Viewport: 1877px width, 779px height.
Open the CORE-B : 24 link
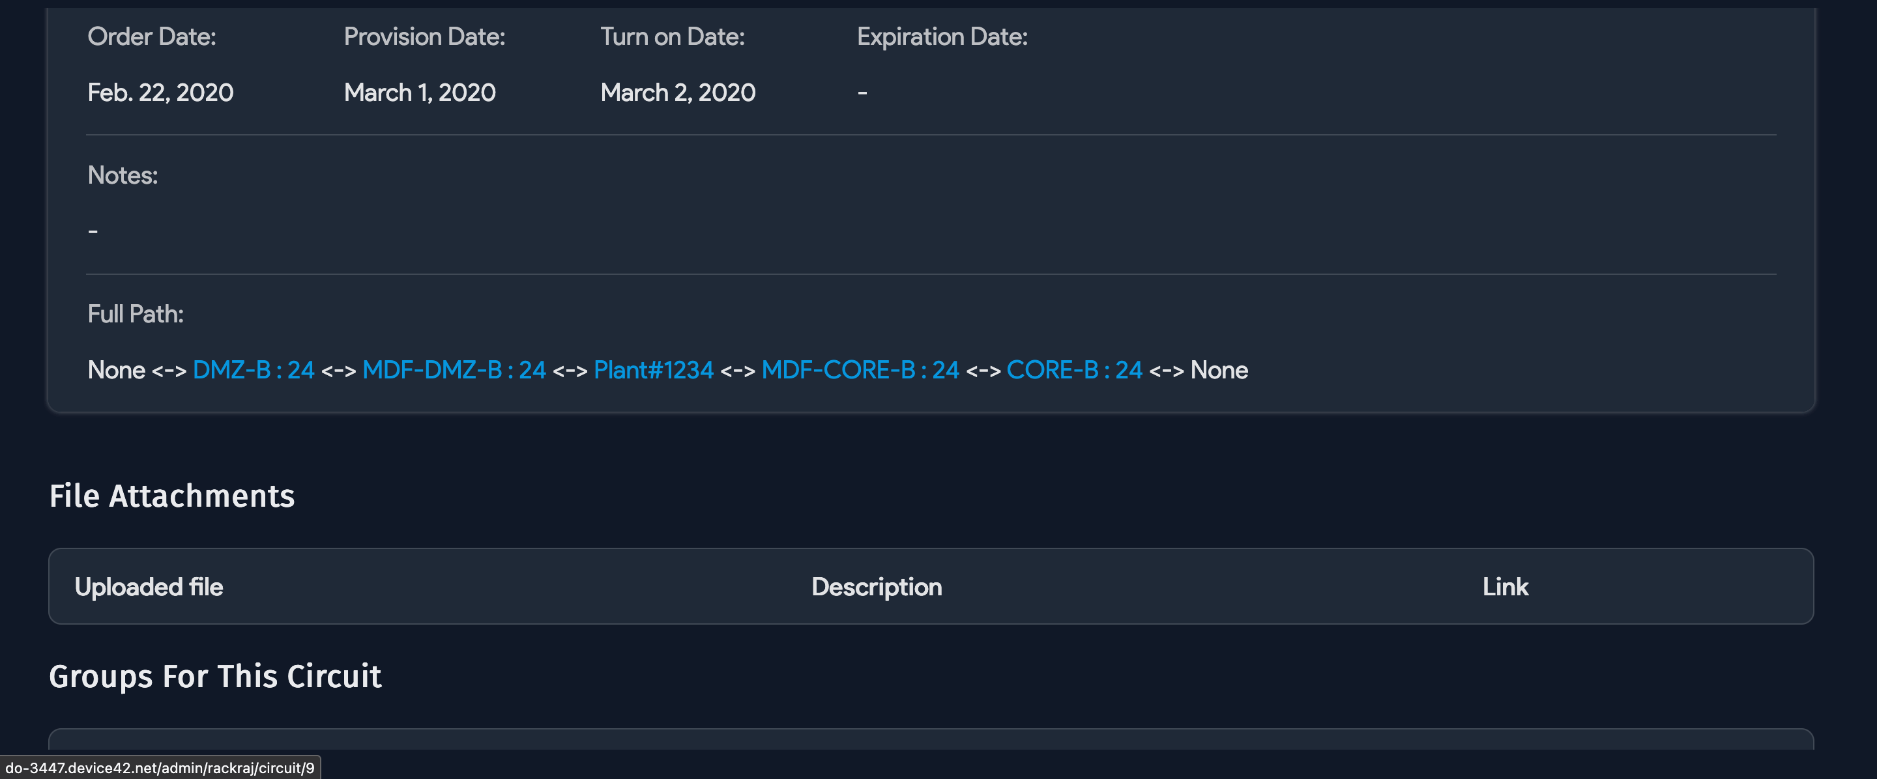pyautogui.click(x=1074, y=370)
